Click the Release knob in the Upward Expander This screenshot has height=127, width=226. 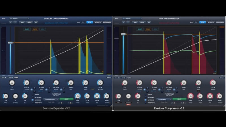pyautogui.click(x=56, y=82)
